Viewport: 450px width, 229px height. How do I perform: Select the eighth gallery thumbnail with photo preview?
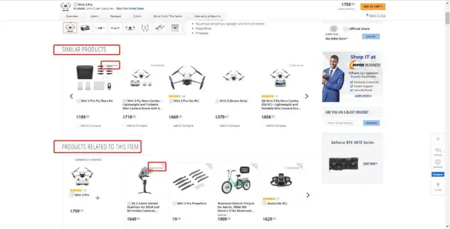click(x=175, y=28)
